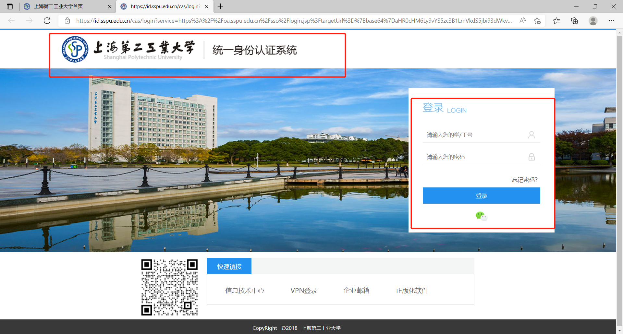Viewport: 623px width, 334px height.
Task: Click the 忘记密码? link
Action: coord(524,180)
